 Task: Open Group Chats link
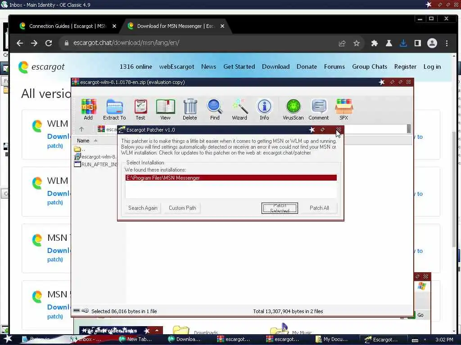[370, 66]
